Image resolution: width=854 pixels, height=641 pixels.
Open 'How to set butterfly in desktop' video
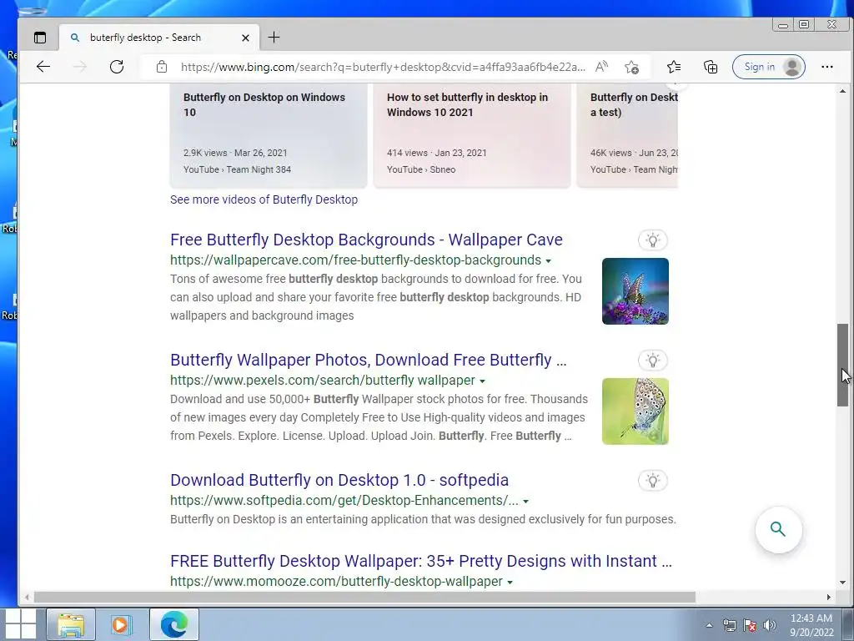[472, 135]
